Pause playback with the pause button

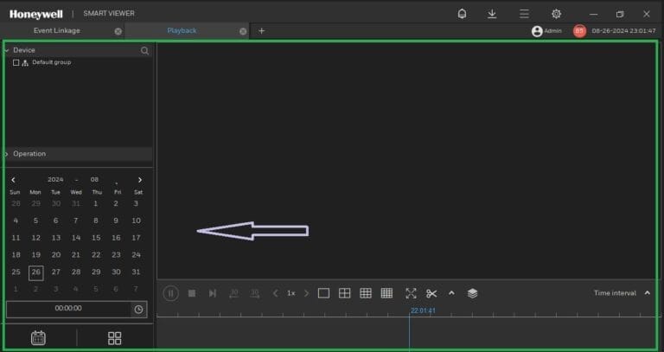(x=170, y=293)
